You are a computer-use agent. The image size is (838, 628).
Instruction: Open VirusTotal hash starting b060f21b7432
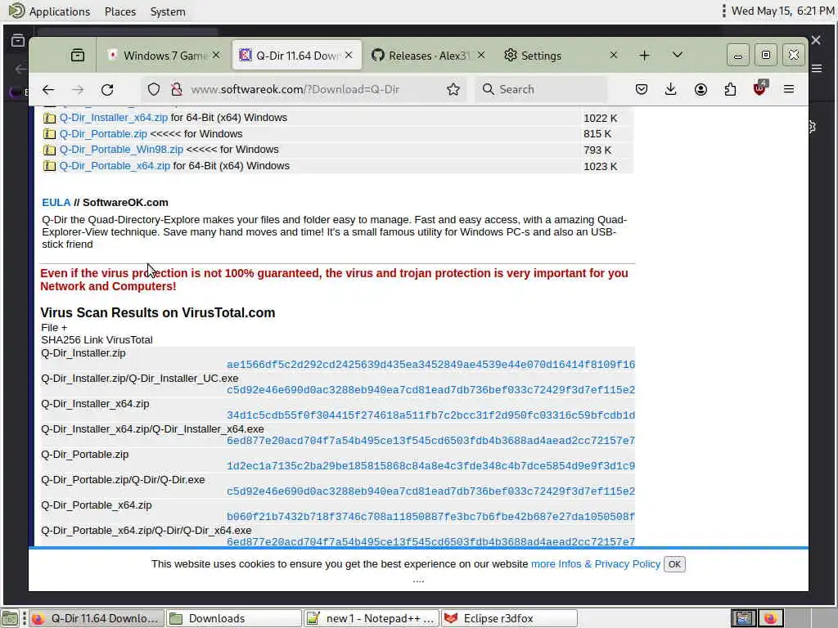tap(430, 517)
